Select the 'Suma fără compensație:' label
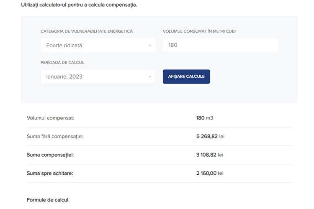314x209 pixels. pos(55,136)
